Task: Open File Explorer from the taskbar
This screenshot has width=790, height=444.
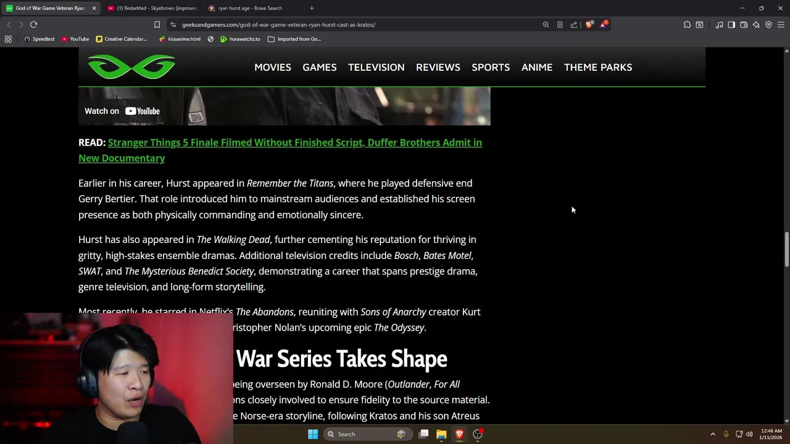Action: (x=441, y=434)
